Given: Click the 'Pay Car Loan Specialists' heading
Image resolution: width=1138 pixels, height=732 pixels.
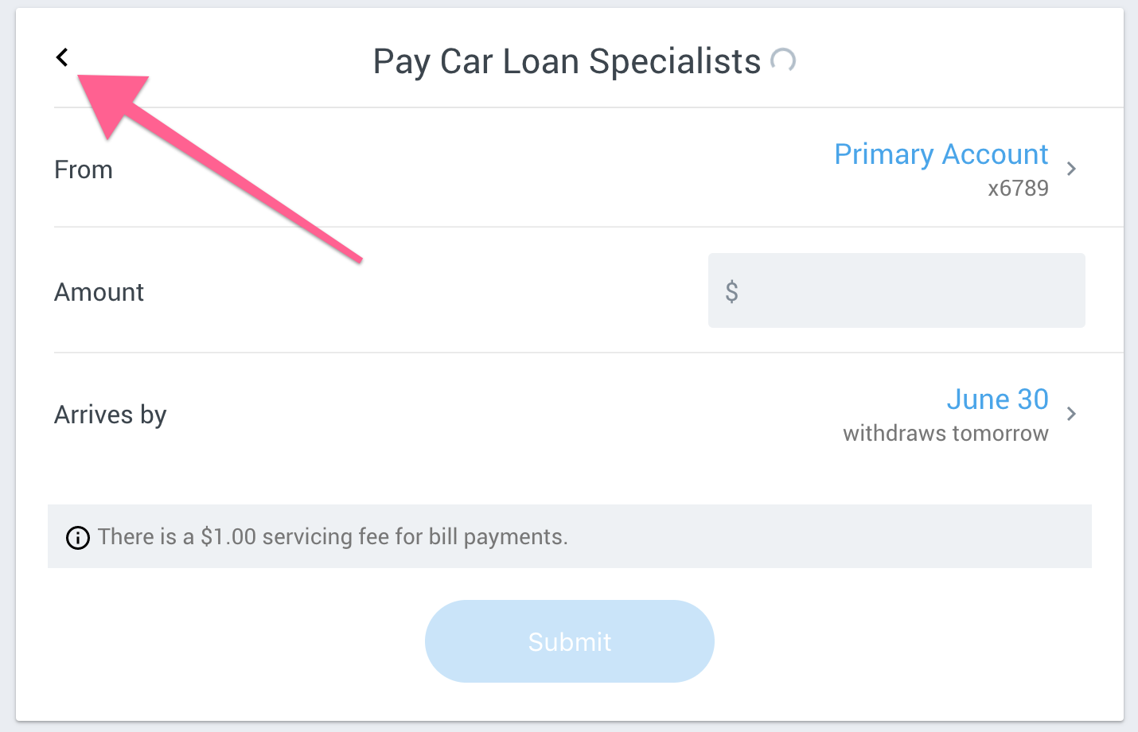Looking at the screenshot, I should coord(567,62).
